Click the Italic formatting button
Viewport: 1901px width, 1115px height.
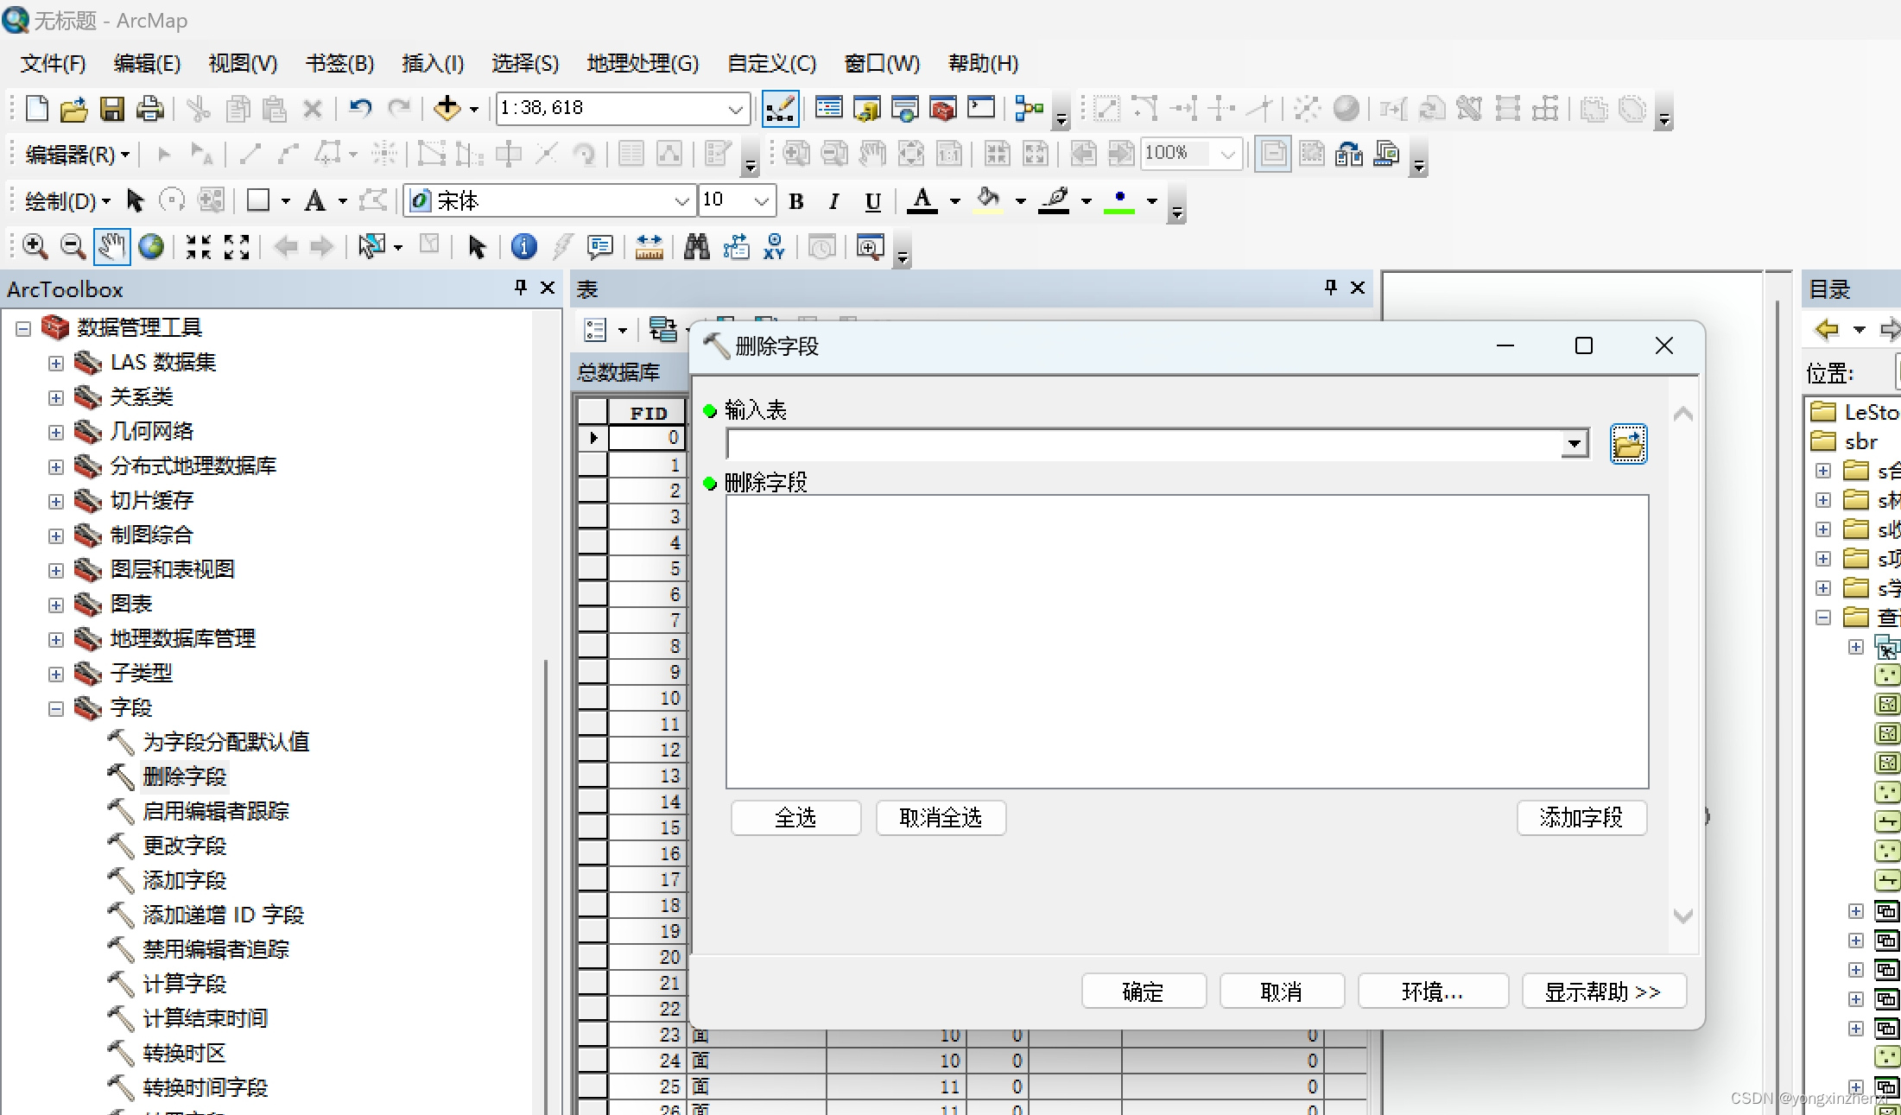(833, 201)
